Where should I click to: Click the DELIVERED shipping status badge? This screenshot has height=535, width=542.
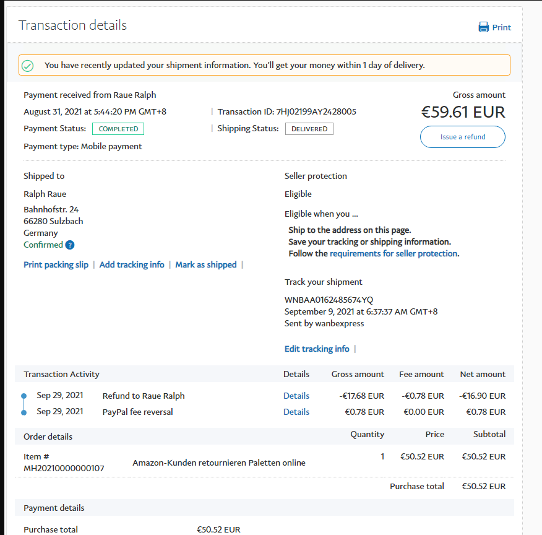coord(309,129)
